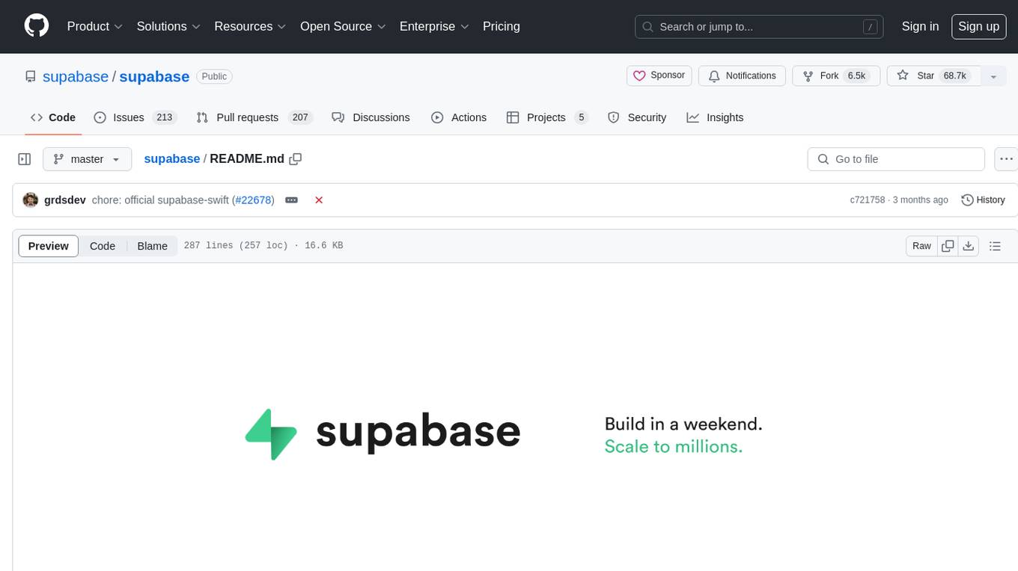
Task: Open the Solutions menu
Action: [x=168, y=26]
